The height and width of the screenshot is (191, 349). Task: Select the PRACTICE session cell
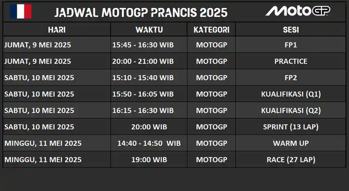click(x=291, y=61)
